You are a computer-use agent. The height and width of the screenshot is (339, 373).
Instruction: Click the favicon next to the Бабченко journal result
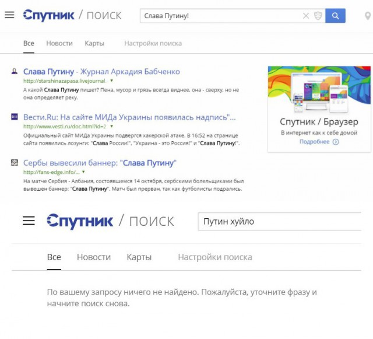point(14,71)
